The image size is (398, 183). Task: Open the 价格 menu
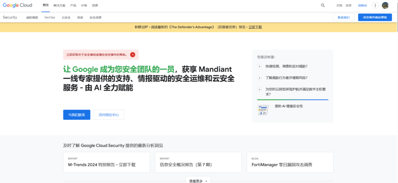point(84,5)
